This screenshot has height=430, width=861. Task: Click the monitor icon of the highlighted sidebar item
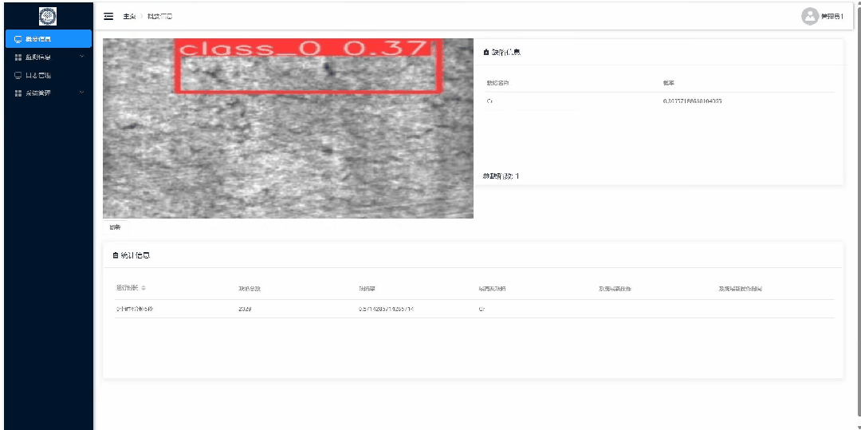click(x=18, y=39)
